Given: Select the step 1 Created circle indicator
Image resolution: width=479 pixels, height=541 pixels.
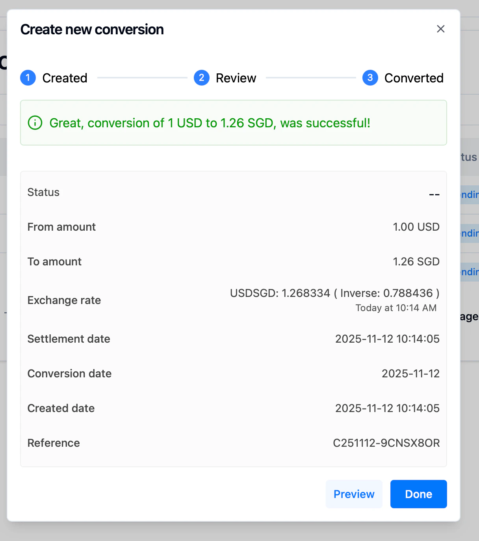Looking at the screenshot, I should pos(28,78).
